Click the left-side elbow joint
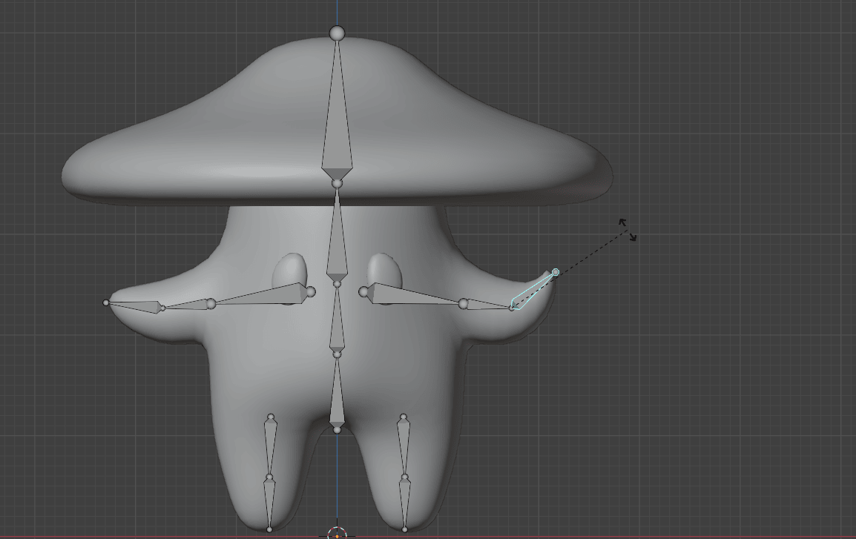Image resolution: width=856 pixels, height=539 pixels. click(x=211, y=303)
